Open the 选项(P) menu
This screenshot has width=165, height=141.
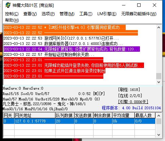(48, 14)
